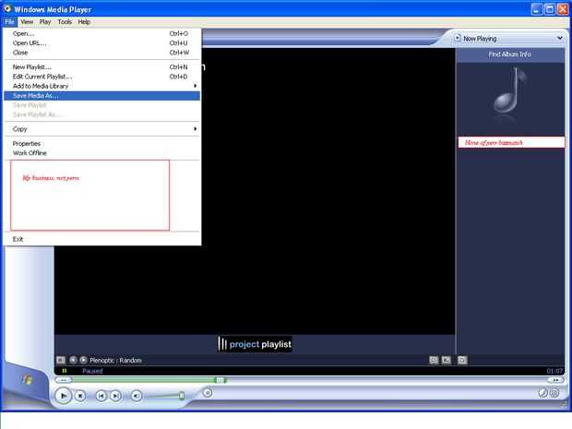Click the 01:07 elapsed time display

click(554, 371)
